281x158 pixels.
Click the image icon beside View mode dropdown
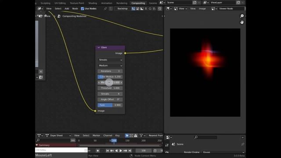pos(176,9)
